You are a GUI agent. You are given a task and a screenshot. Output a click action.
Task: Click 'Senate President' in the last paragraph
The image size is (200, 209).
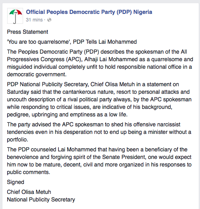pos(124,157)
